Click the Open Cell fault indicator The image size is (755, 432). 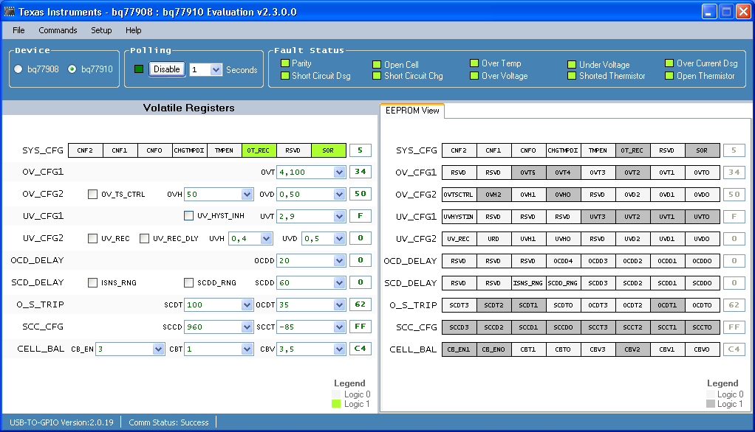pos(377,64)
